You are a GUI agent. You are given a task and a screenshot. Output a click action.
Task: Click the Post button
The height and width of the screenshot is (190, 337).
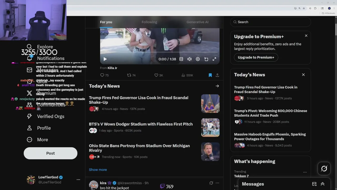tap(51, 153)
